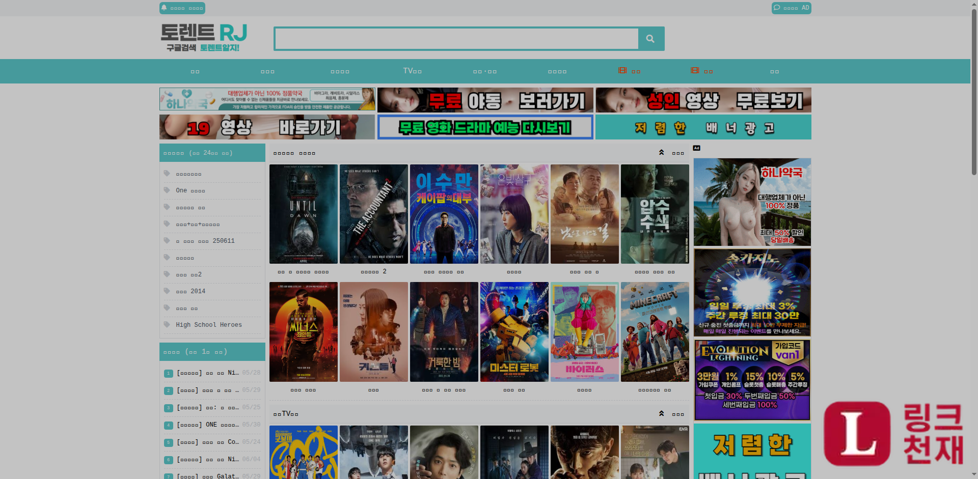
Task: Click the number 6 rank badge
Action: click(x=169, y=460)
